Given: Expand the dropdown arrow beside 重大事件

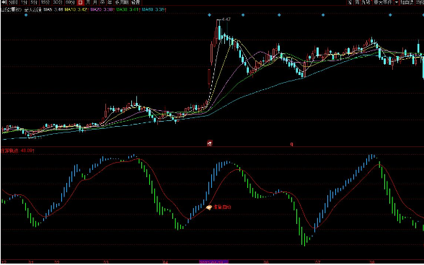Looking at the screenshot, I should tap(397, 2).
